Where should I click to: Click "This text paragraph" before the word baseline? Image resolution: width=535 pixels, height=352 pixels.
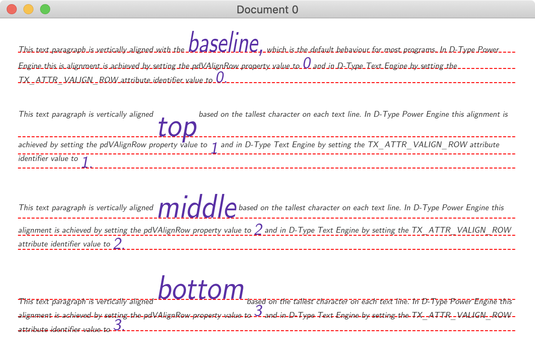pos(53,50)
